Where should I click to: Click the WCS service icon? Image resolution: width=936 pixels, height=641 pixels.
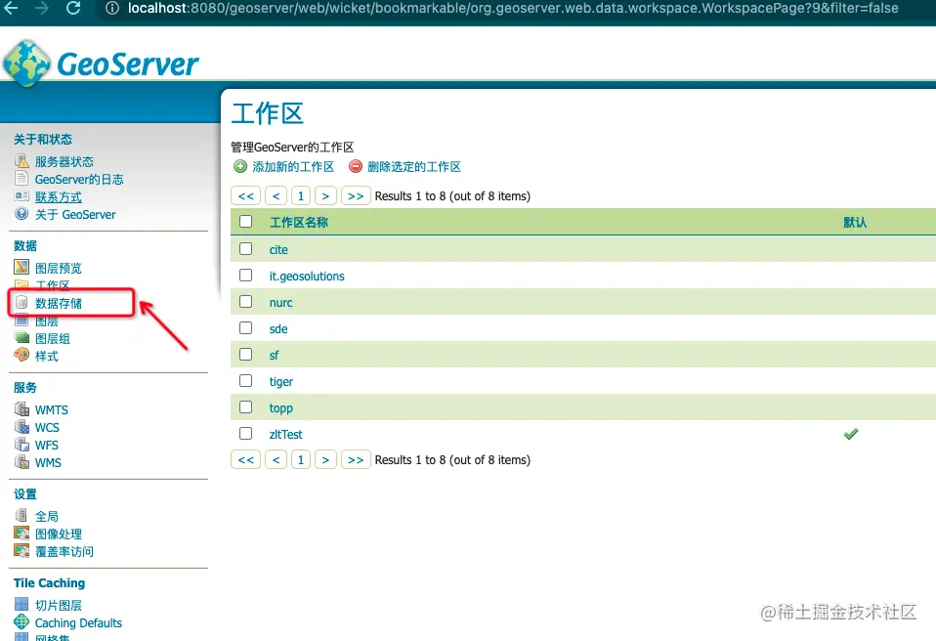tap(21, 427)
